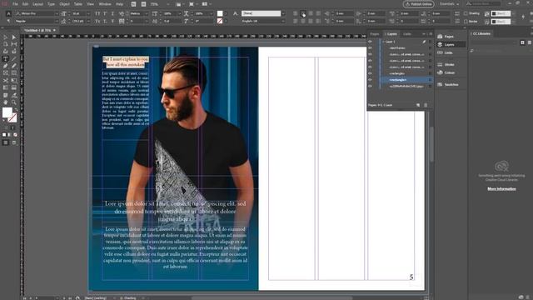Viewport: 533px width, 300px height.
Task: Open the Essentials workspace switcher
Action: click(x=449, y=4)
